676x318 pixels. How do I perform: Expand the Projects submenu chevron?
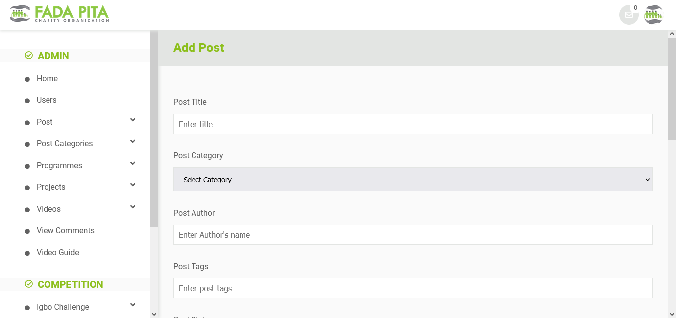[133, 185]
